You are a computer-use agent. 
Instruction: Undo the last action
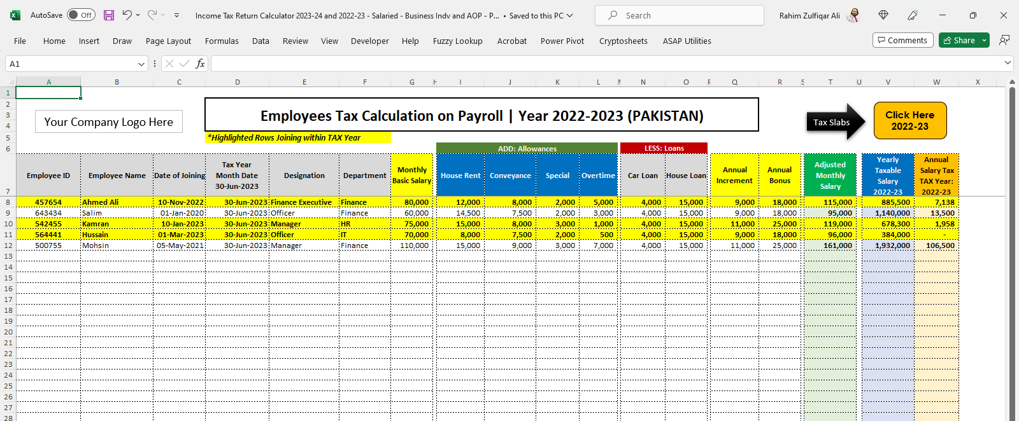127,15
